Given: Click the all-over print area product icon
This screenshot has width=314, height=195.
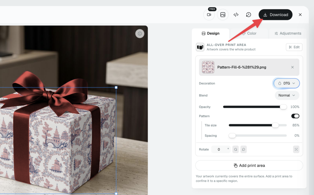Looking at the screenshot, I should coord(200,47).
